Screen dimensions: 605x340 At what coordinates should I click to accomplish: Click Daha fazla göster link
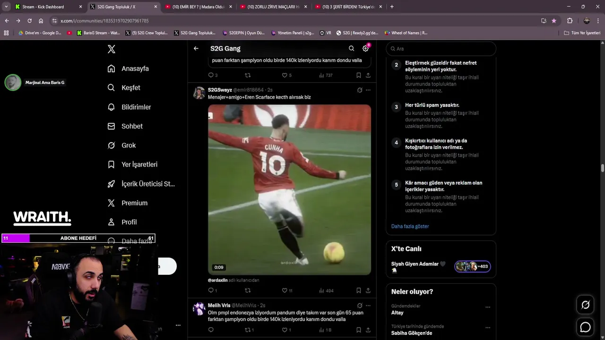click(x=410, y=226)
